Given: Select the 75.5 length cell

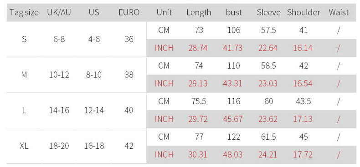Looking at the screenshot, I should click(x=199, y=101).
